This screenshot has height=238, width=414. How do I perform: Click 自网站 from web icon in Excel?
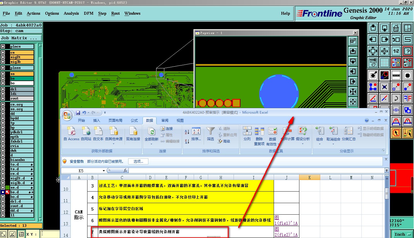click(86, 134)
